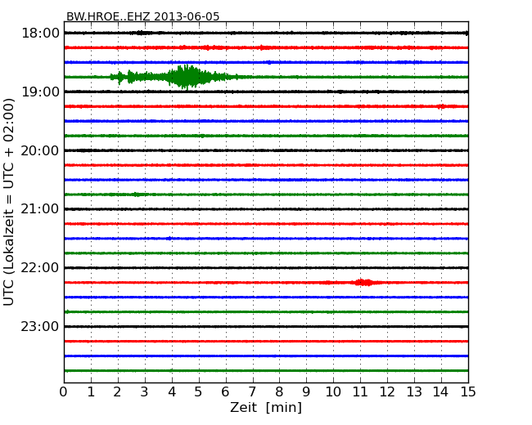The width and height of the screenshot is (532, 425).
Task: Click the 7 minute tick label
Action: 252,392
